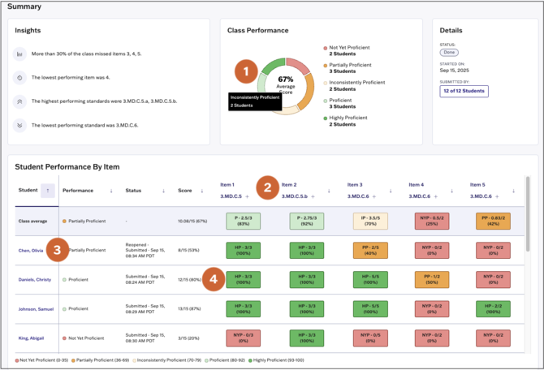
Task: Click the class average score 10.08/15 (67%)
Action: pos(192,222)
